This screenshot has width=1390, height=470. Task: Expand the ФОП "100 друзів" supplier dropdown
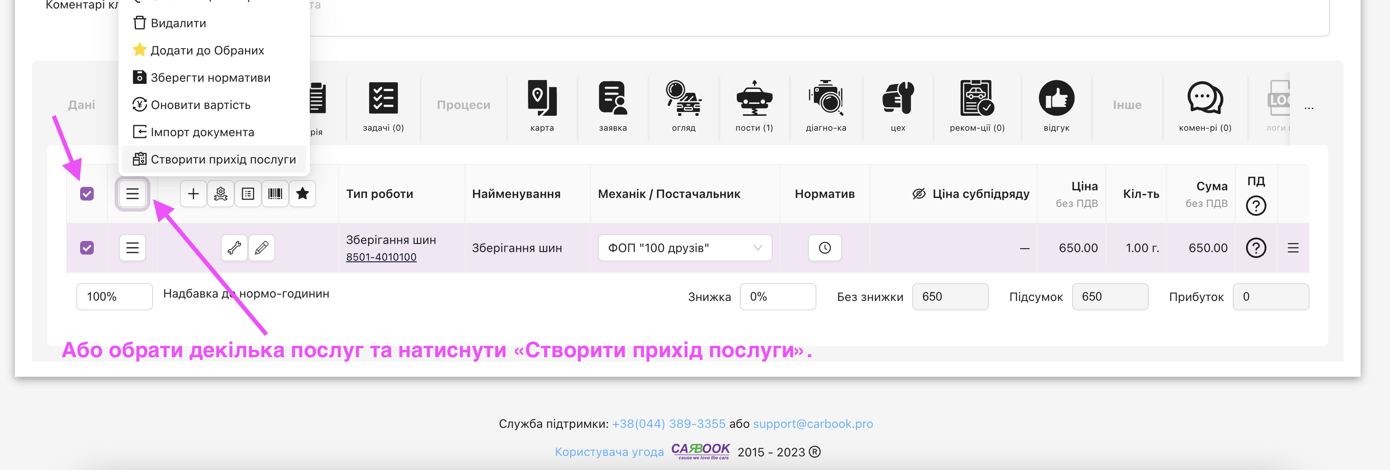coord(684,248)
